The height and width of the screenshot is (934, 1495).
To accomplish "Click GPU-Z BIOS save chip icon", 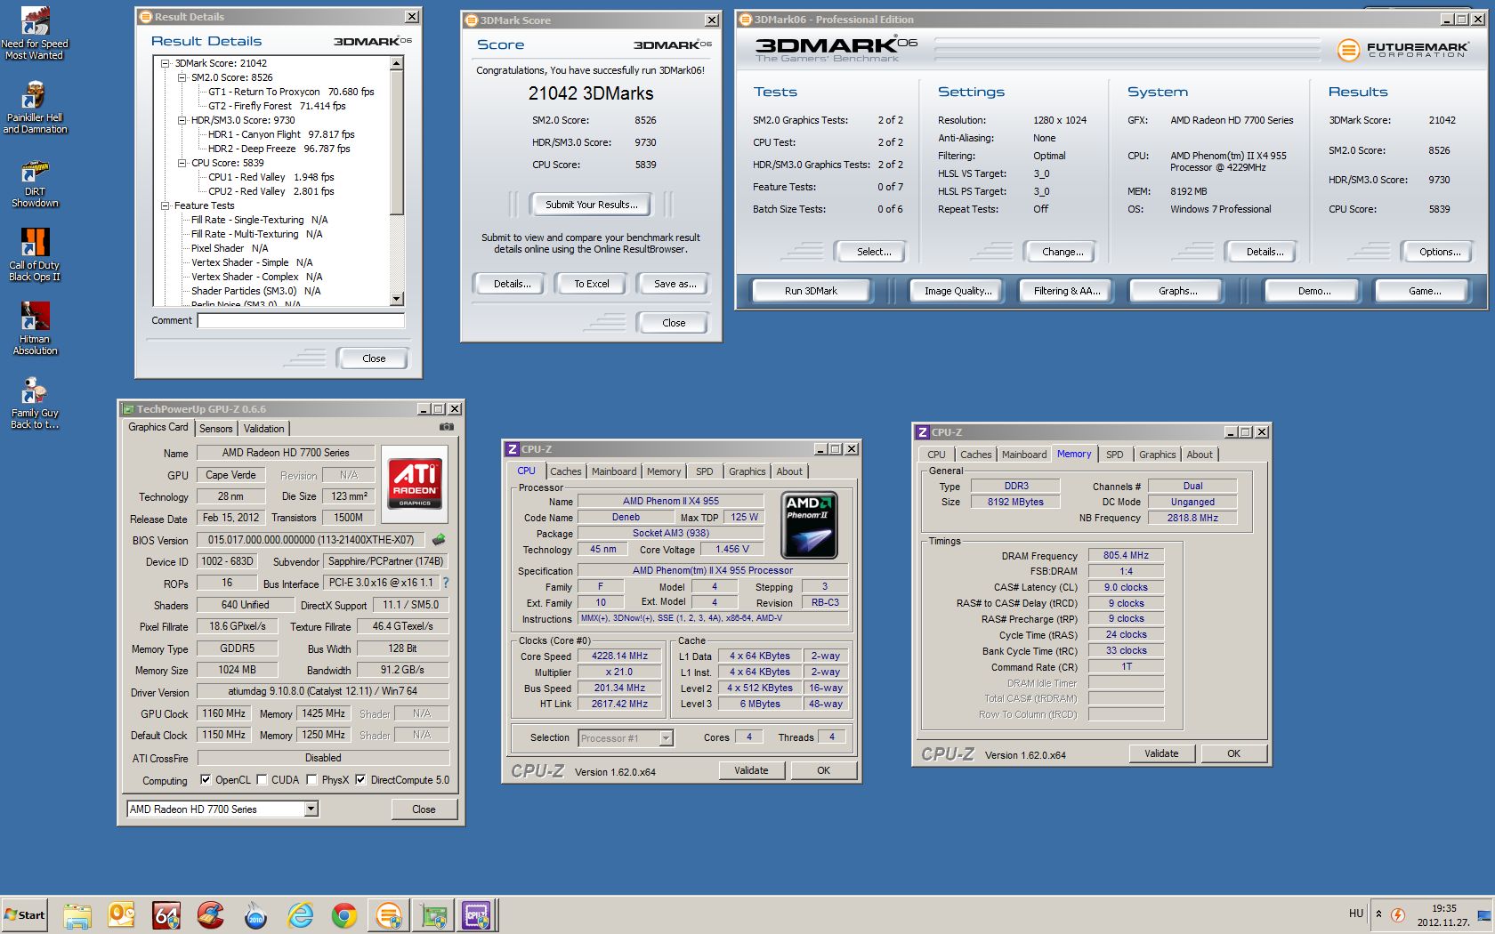I will [438, 539].
